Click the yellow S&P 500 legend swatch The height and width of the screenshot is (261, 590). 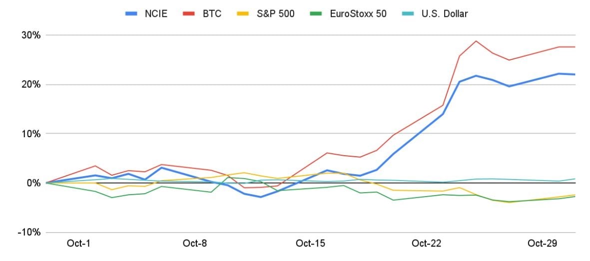pos(247,13)
